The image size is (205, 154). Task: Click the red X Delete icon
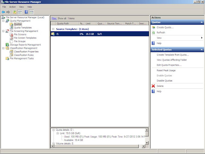coord(153,86)
